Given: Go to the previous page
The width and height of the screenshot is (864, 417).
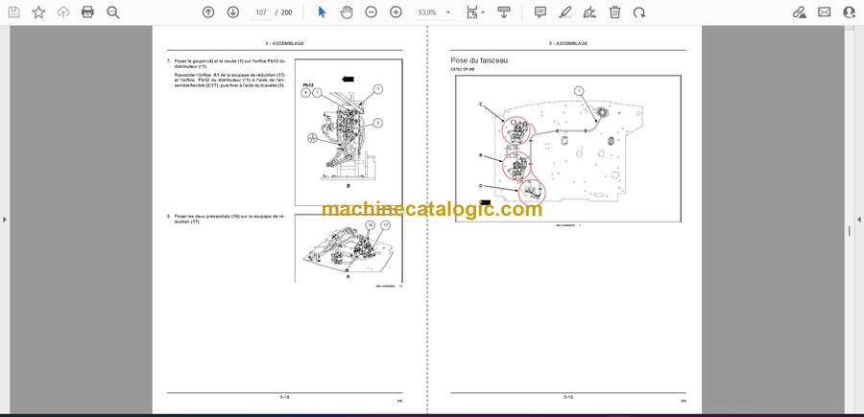Looking at the screenshot, I should tap(208, 12).
